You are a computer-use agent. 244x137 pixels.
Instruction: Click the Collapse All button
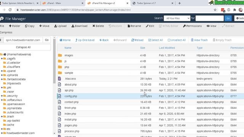[x=23, y=47]
